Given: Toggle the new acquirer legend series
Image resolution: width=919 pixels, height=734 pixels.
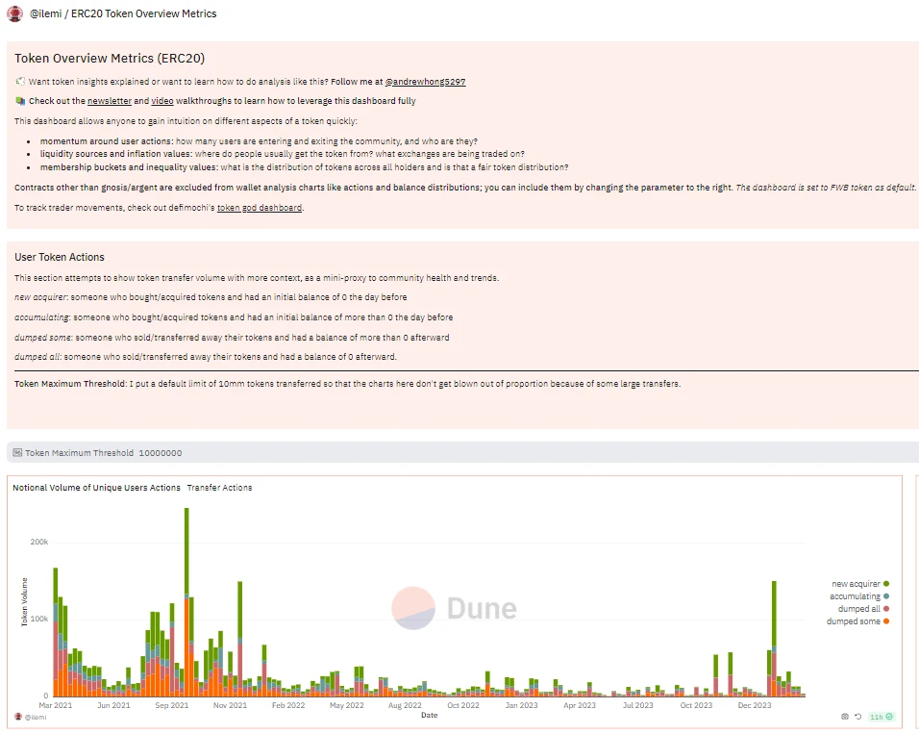Looking at the screenshot, I should [860, 584].
